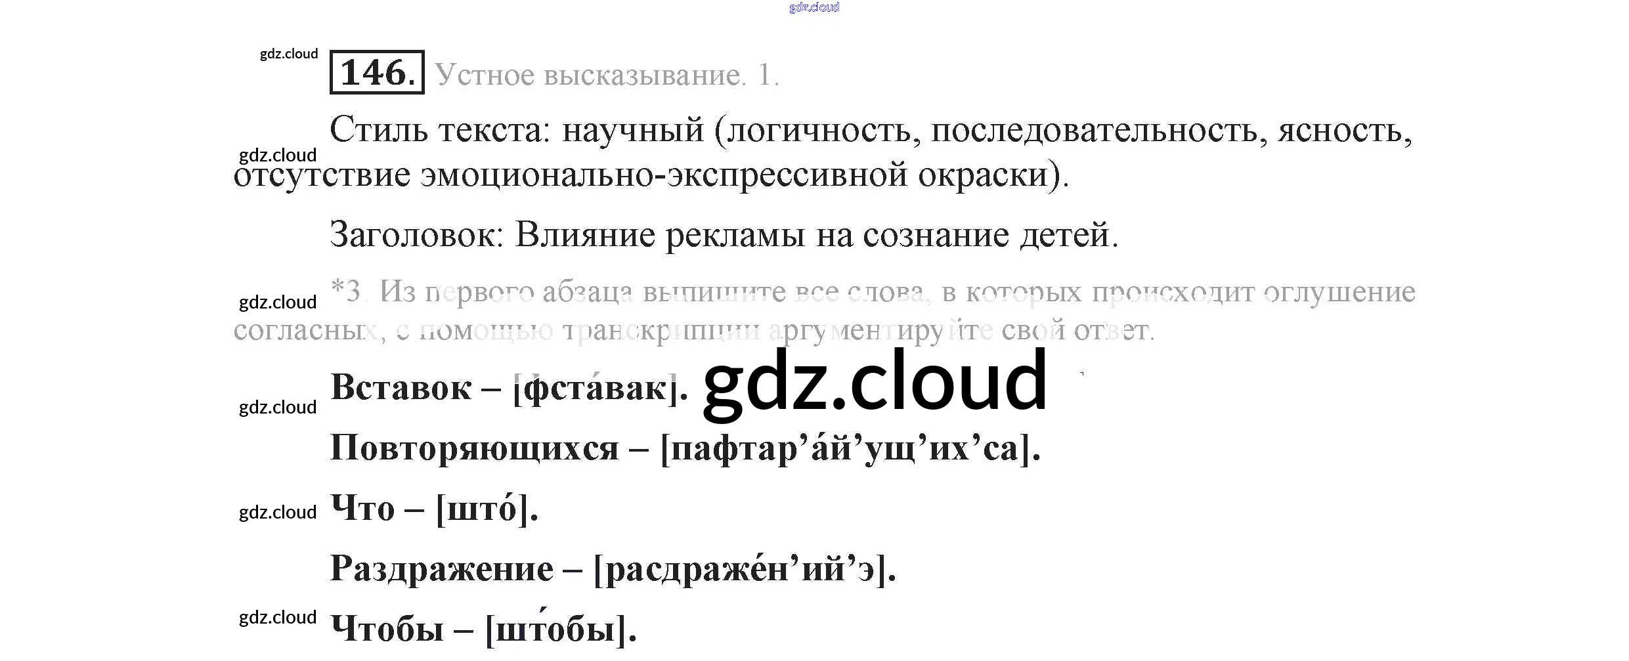Select the transcription "[фста́вак]"

[x=600, y=389]
